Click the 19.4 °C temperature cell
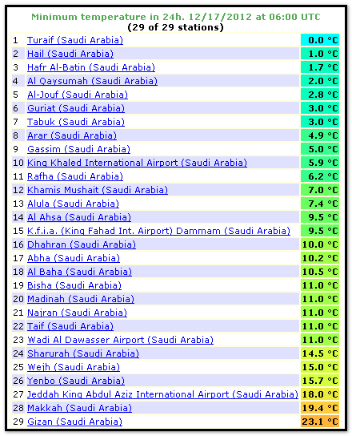The width and height of the screenshot is (352, 436). click(x=320, y=408)
